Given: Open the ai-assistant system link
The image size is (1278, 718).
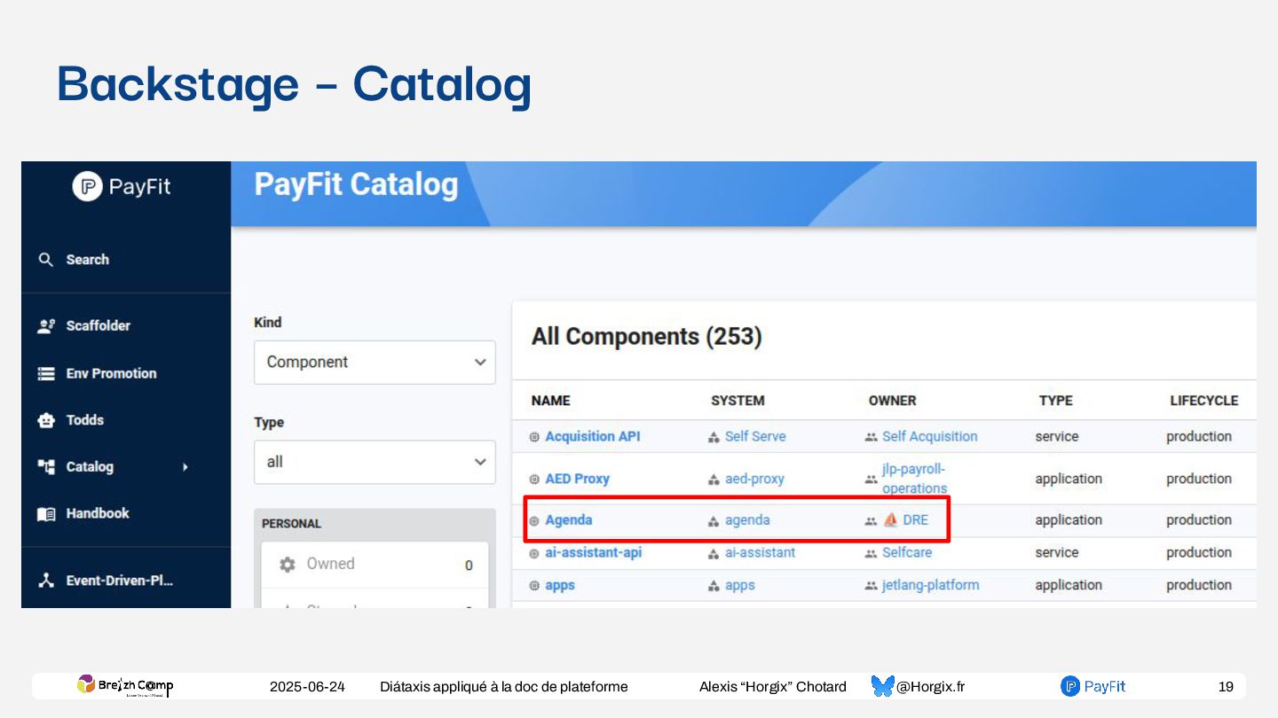Looking at the screenshot, I should tap(760, 552).
